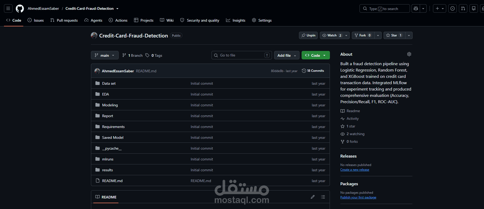Open the Security and quality tab
This screenshot has height=209, width=484.
click(200, 20)
